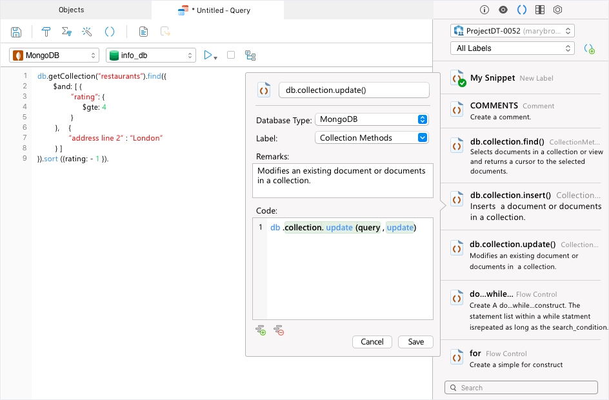Click the $gte operator on line 4
Screen dimensions: 609x400
91,107
